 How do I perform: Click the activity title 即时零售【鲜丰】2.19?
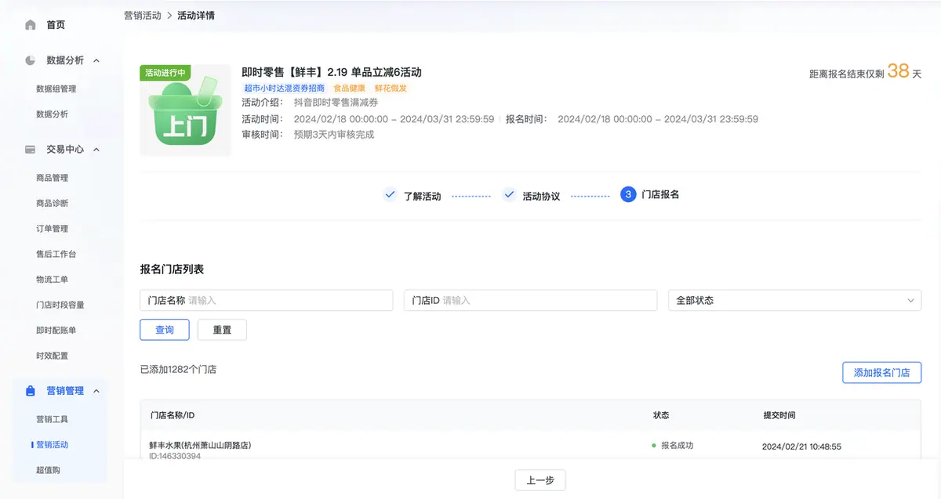tap(332, 72)
